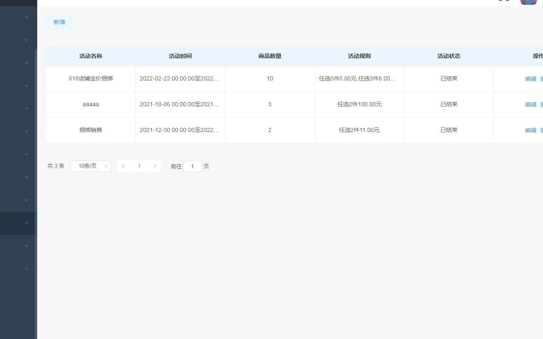Click 已结束 status in 捆绑销售 row

click(449, 130)
